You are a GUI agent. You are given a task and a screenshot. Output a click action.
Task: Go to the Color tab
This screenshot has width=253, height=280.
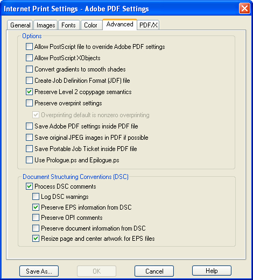(91, 25)
